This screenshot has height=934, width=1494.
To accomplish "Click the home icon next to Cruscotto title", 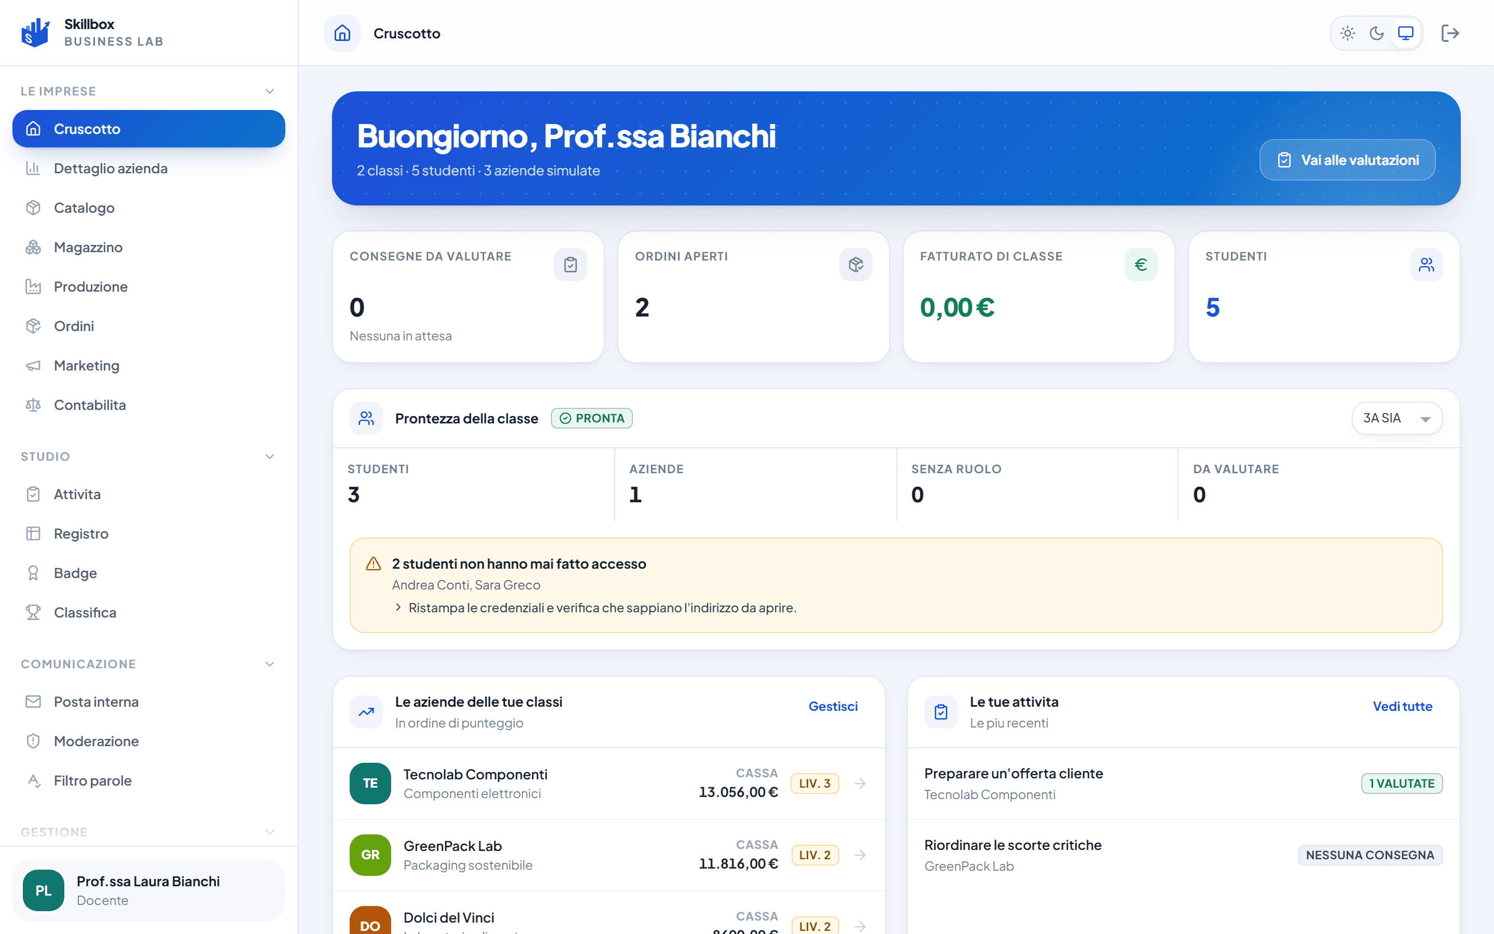I will pyautogui.click(x=342, y=33).
